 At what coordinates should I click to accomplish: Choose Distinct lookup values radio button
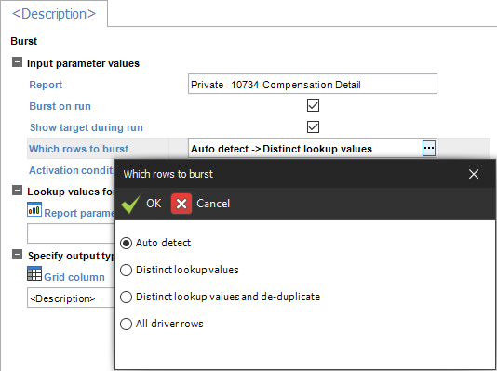pos(126,270)
